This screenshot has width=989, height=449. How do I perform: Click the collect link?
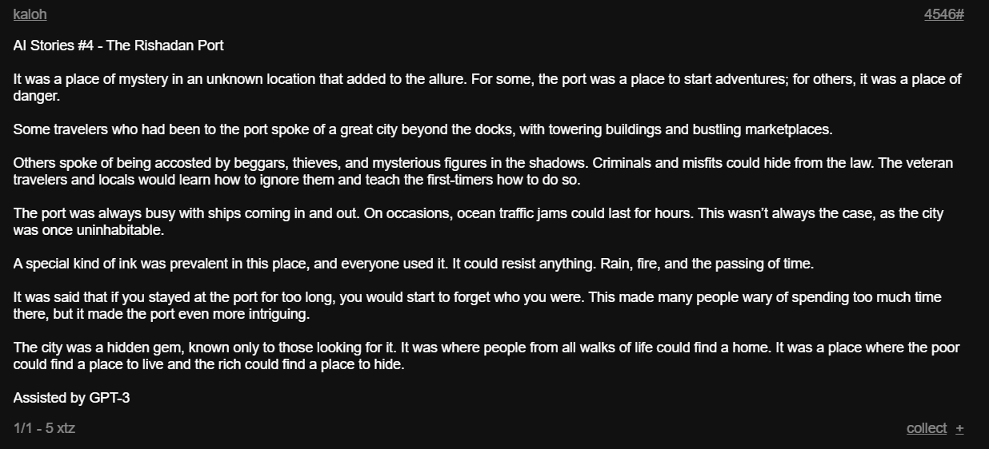point(926,428)
